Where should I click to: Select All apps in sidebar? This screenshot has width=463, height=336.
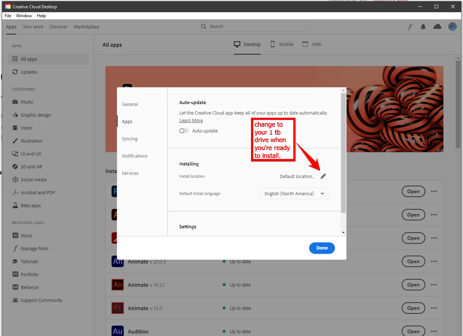(48, 59)
